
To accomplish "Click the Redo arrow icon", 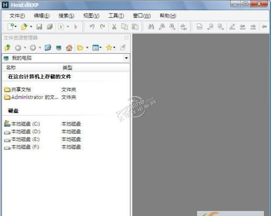I will point(102,27).
